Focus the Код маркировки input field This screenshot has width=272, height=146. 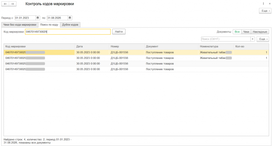pos(68,32)
